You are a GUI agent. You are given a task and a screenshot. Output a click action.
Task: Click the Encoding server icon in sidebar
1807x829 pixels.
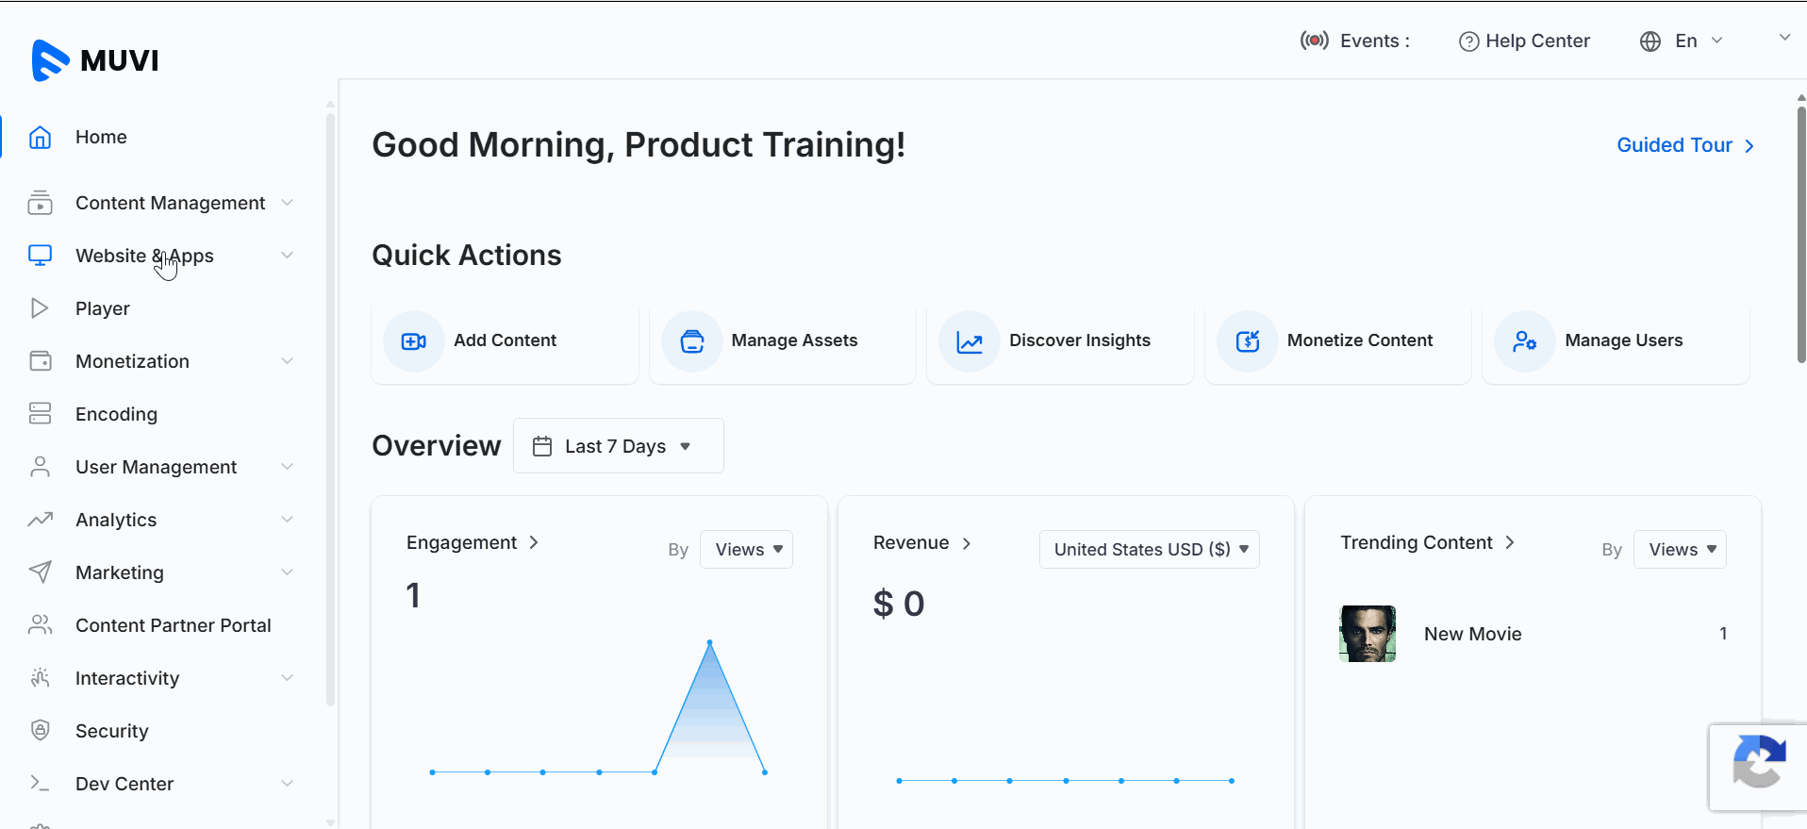[x=40, y=413]
